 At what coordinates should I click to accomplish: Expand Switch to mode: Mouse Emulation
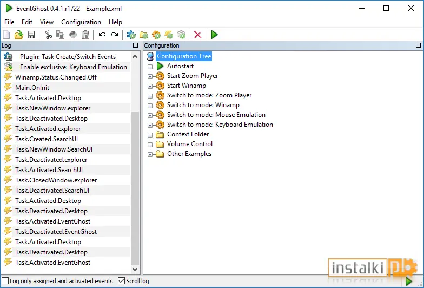point(150,115)
